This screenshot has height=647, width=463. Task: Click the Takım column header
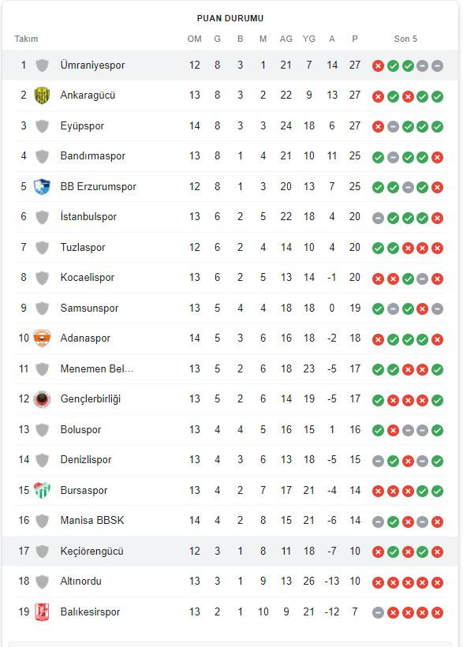click(x=26, y=39)
